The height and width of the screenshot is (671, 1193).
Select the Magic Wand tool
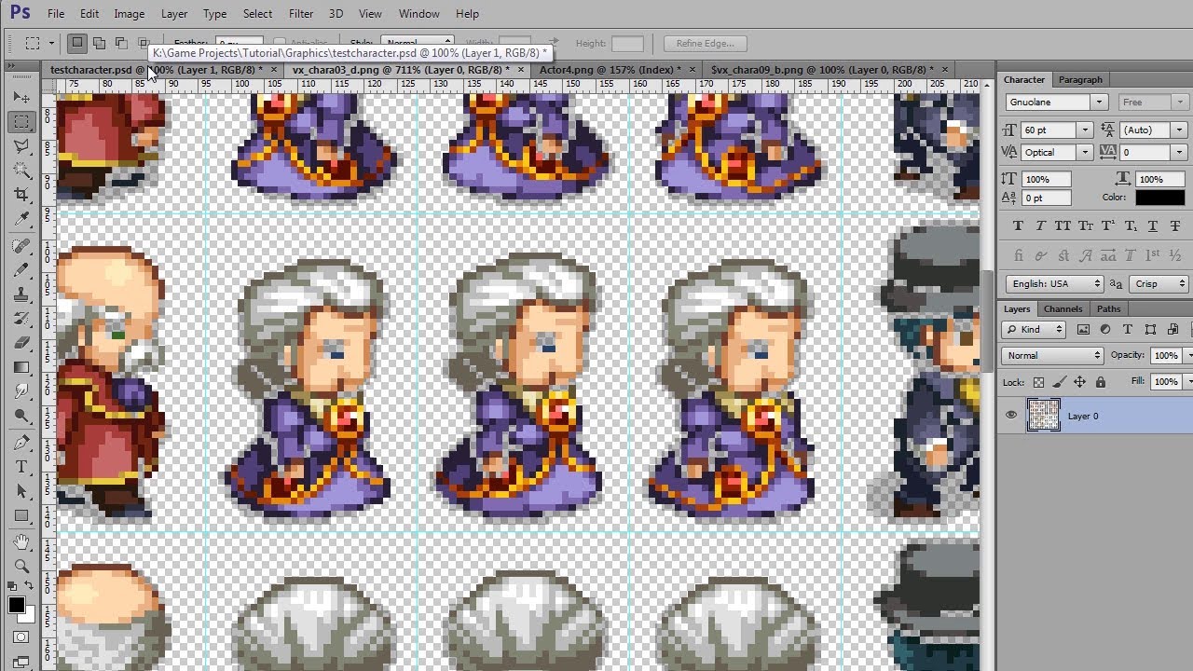(21, 171)
